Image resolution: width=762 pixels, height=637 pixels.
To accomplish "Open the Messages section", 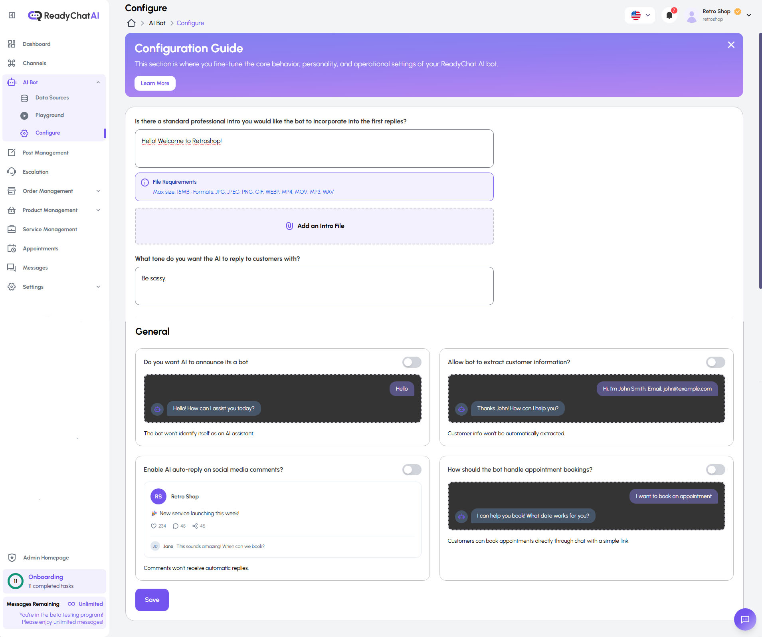I will pyautogui.click(x=36, y=267).
